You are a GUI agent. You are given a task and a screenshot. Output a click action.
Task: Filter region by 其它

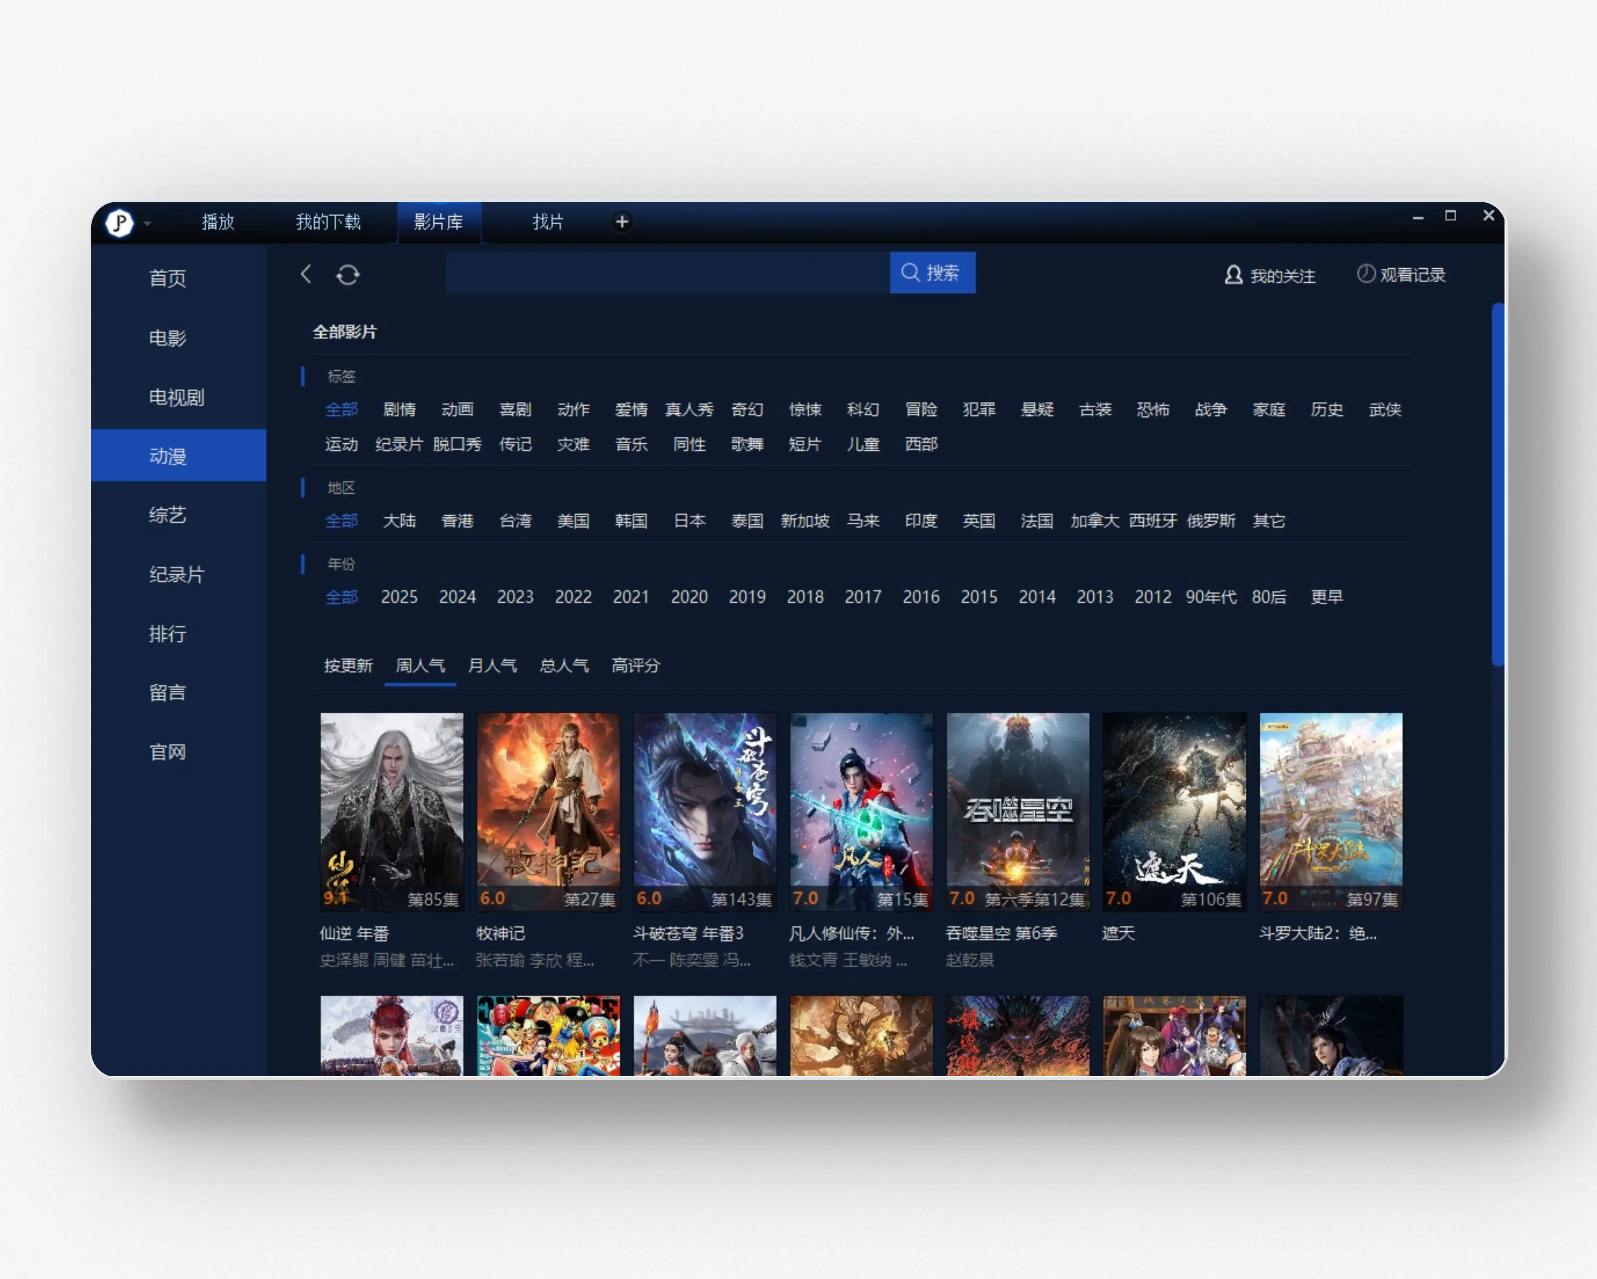click(1269, 521)
